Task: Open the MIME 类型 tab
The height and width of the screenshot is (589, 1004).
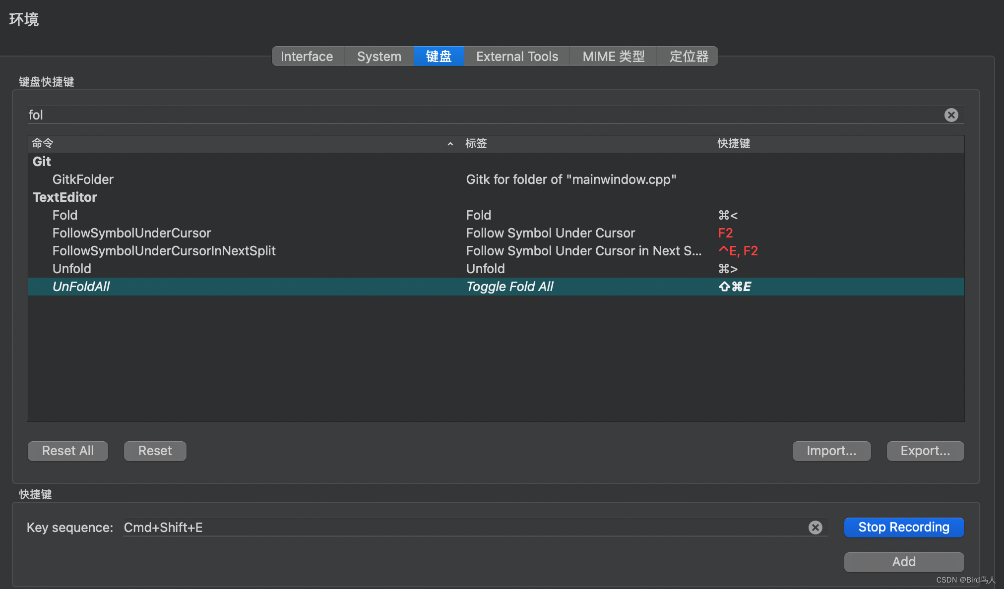Action: pos(613,57)
